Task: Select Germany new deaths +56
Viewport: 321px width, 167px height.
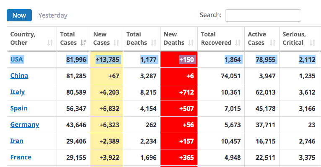Action: coord(188,125)
